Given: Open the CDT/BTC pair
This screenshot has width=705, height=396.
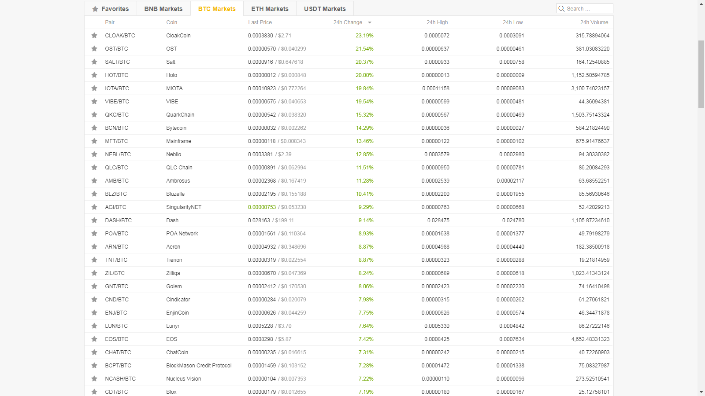Looking at the screenshot, I should tap(116, 392).
